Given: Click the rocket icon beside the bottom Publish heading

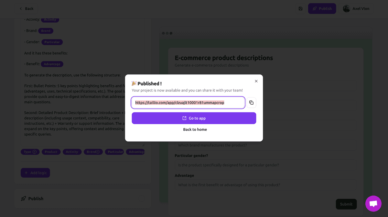Looking at the screenshot, I should 24,198.
